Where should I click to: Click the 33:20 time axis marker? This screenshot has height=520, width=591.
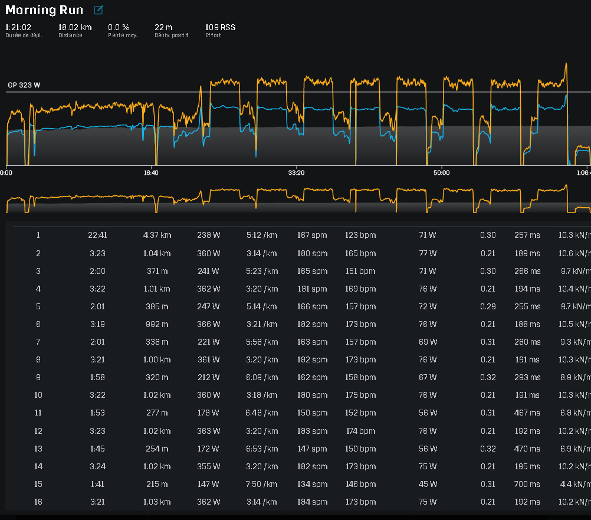(296, 173)
